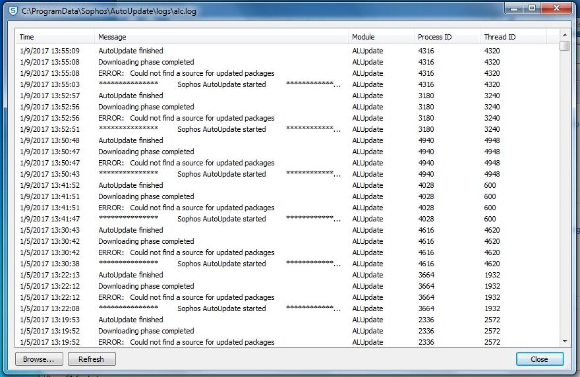Select the ERROR row at 1/5/2017 13:22:12
Screen dimensions: 580x377
point(287,297)
